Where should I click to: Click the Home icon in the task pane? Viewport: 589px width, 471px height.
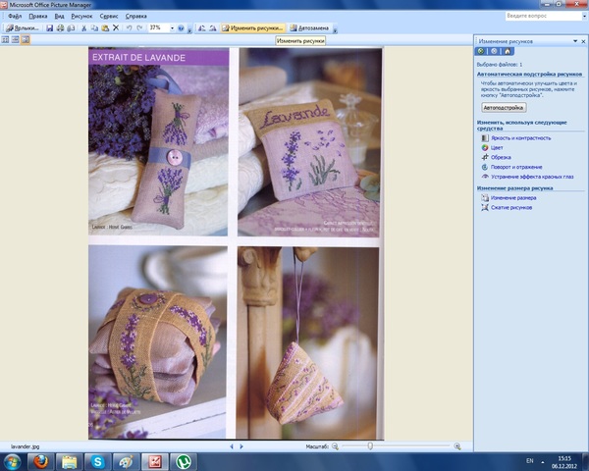point(508,50)
